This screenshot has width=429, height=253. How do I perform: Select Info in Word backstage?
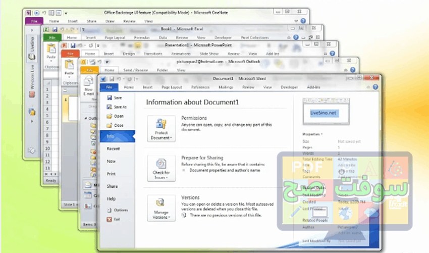(x=118, y=136)
